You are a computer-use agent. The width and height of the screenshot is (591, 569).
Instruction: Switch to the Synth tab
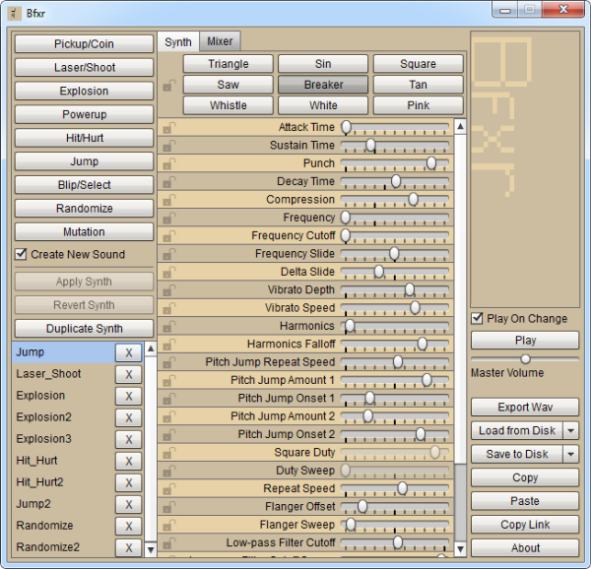(x=178, y=41)
